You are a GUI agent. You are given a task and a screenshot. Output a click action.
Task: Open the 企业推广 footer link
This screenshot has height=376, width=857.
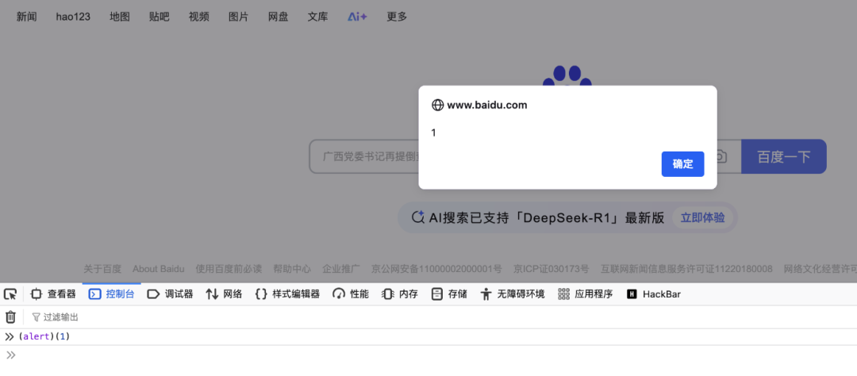pyautogui.click(x=341, y=269)
